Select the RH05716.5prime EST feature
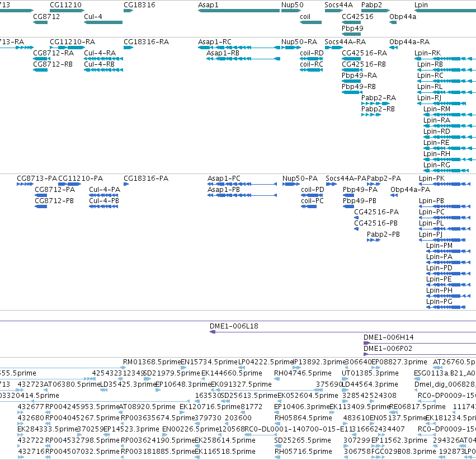The image size is (476, 460). [278, 457]
